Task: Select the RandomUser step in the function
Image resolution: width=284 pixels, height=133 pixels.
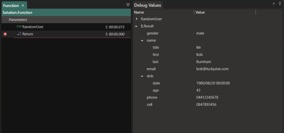Action: (x=33, y=27)
